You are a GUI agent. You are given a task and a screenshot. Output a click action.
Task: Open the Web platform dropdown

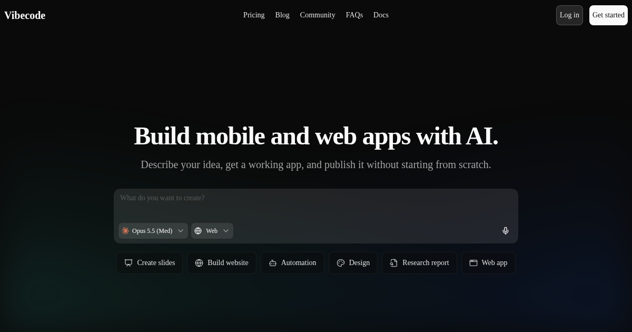212,231
